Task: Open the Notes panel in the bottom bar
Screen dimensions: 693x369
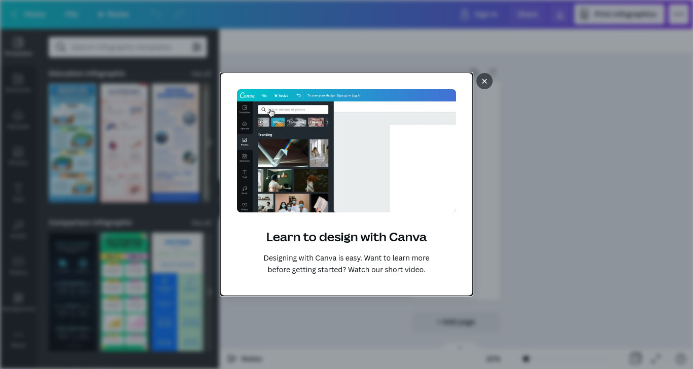Action: pos(245,359)
